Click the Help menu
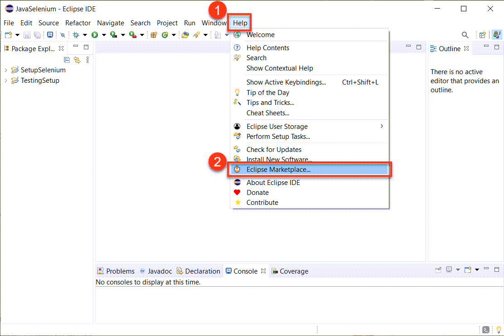The height and width of the screenshot is (336, 504). (x=240, y=23)
